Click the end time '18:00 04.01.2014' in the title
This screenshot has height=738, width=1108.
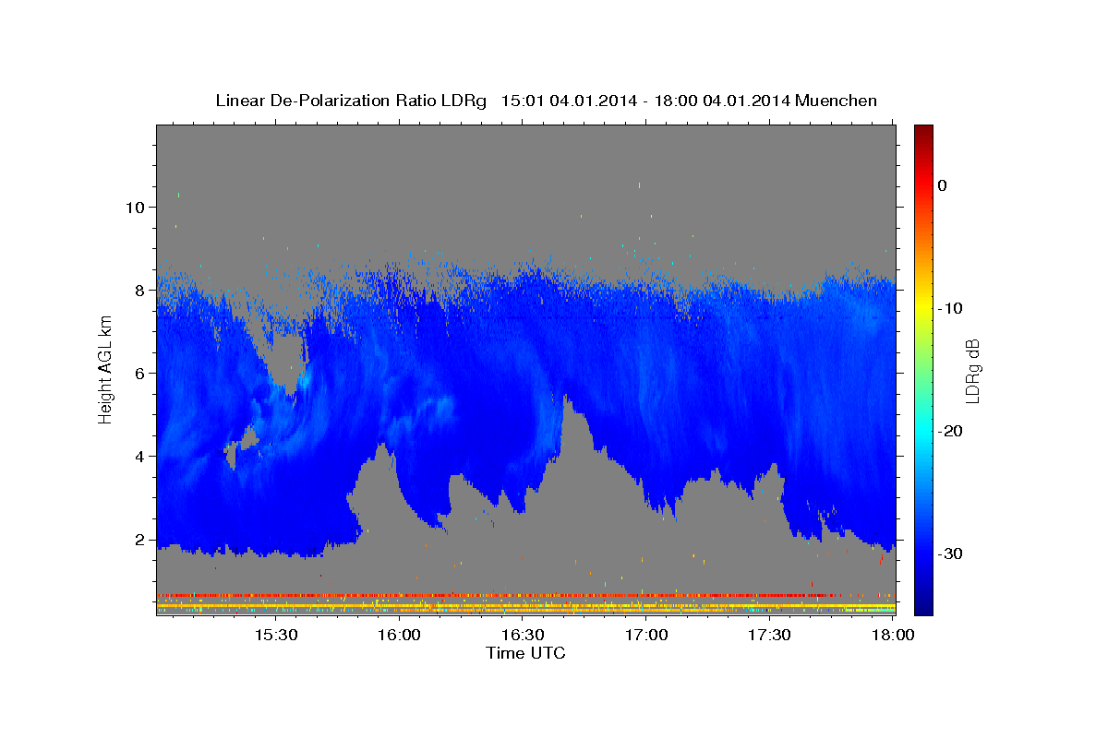coord(722,101)
